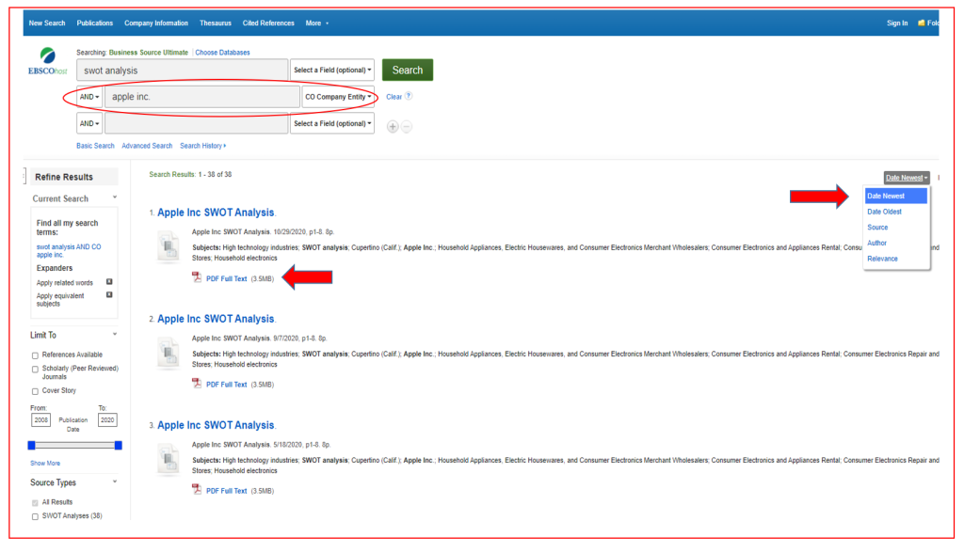
Task: Click the To publication year field
Action: point(107,420)
